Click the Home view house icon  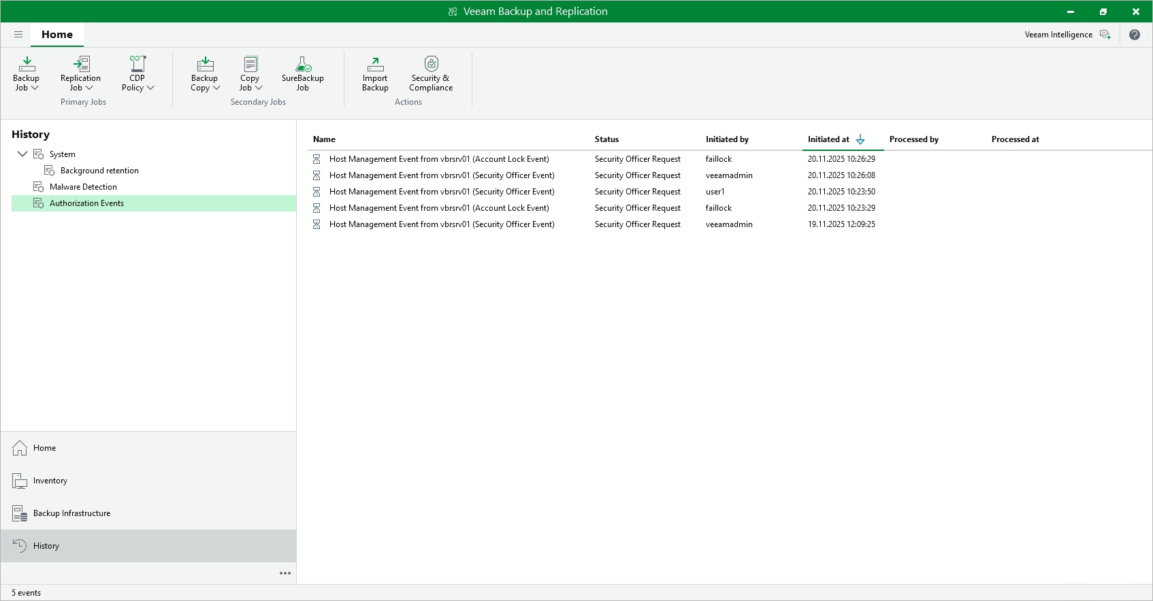[20, 448]
